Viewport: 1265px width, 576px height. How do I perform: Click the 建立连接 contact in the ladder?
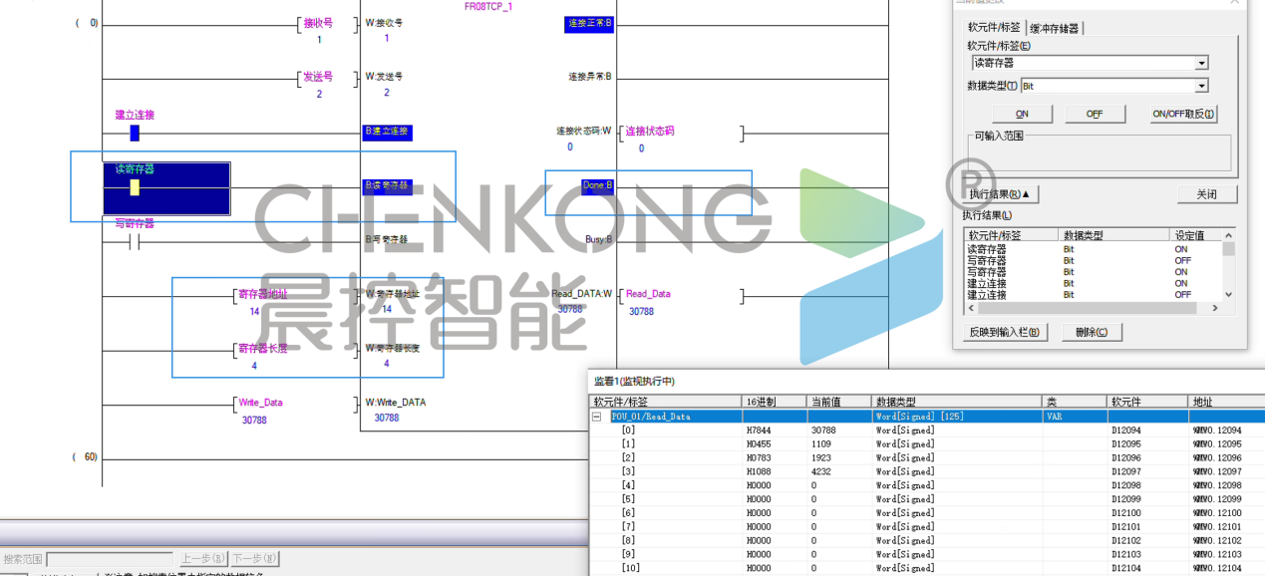(x=135, y=133)
